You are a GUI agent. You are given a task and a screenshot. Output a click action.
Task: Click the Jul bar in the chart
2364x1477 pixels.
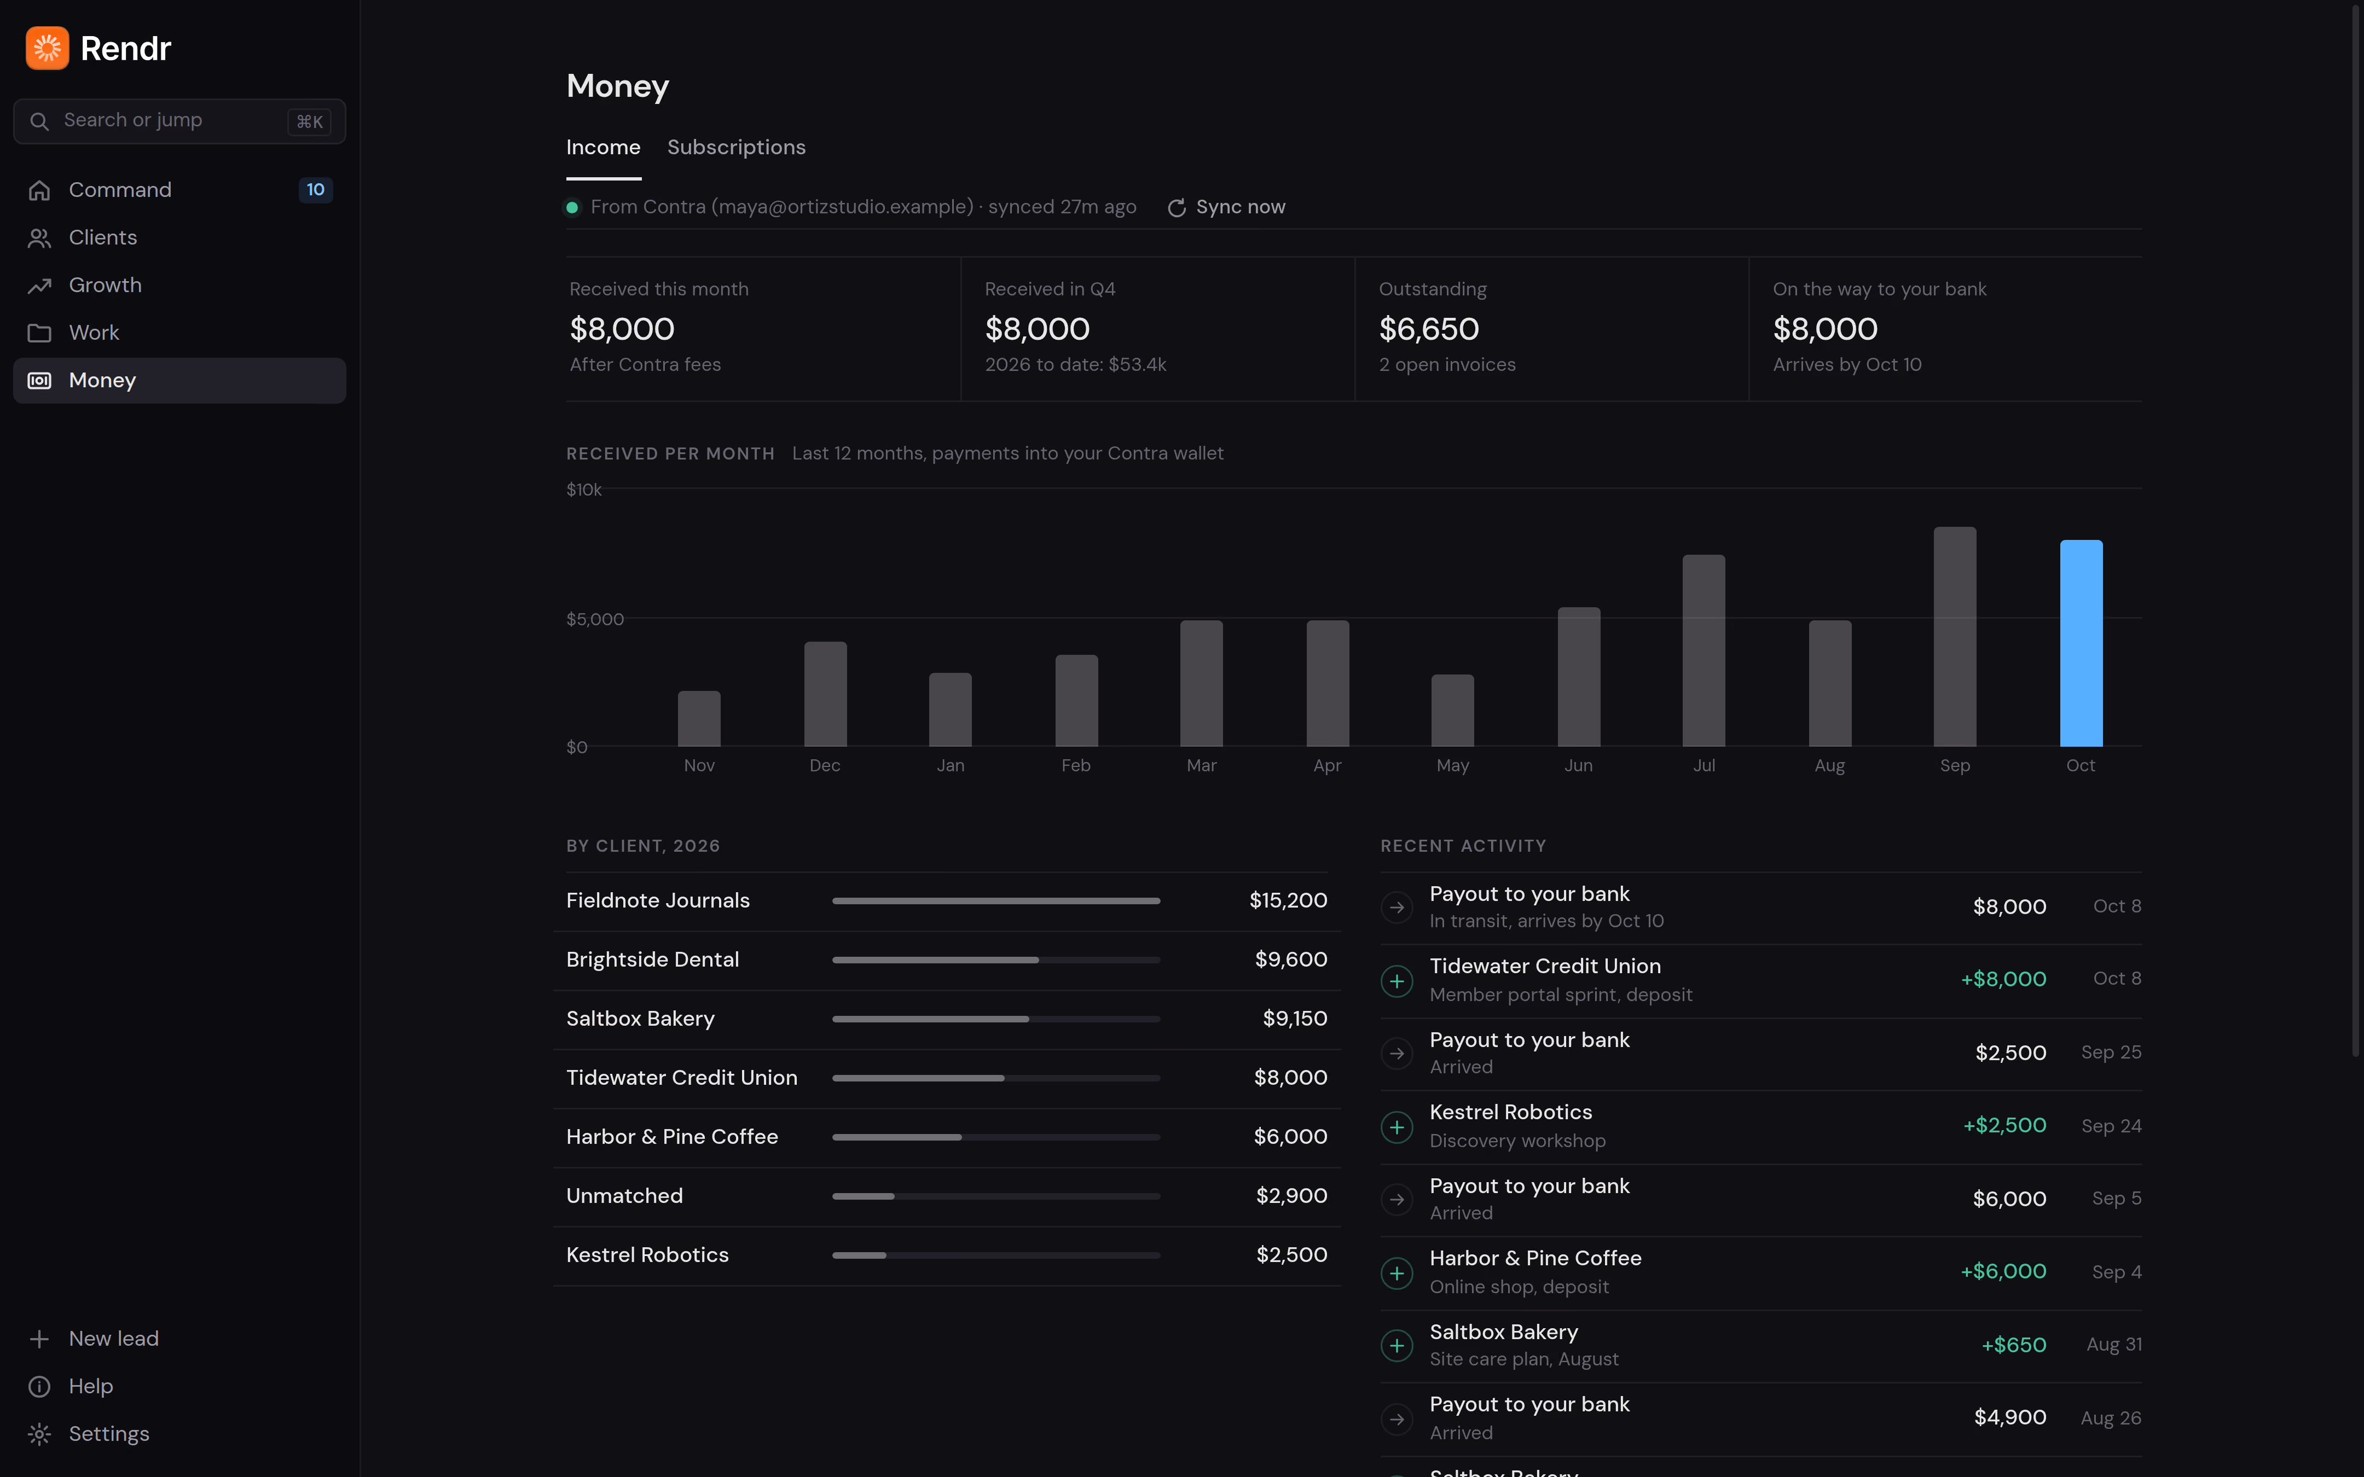(x=1704, y=650)
